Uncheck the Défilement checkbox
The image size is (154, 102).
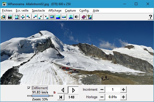tap(29, 88)
